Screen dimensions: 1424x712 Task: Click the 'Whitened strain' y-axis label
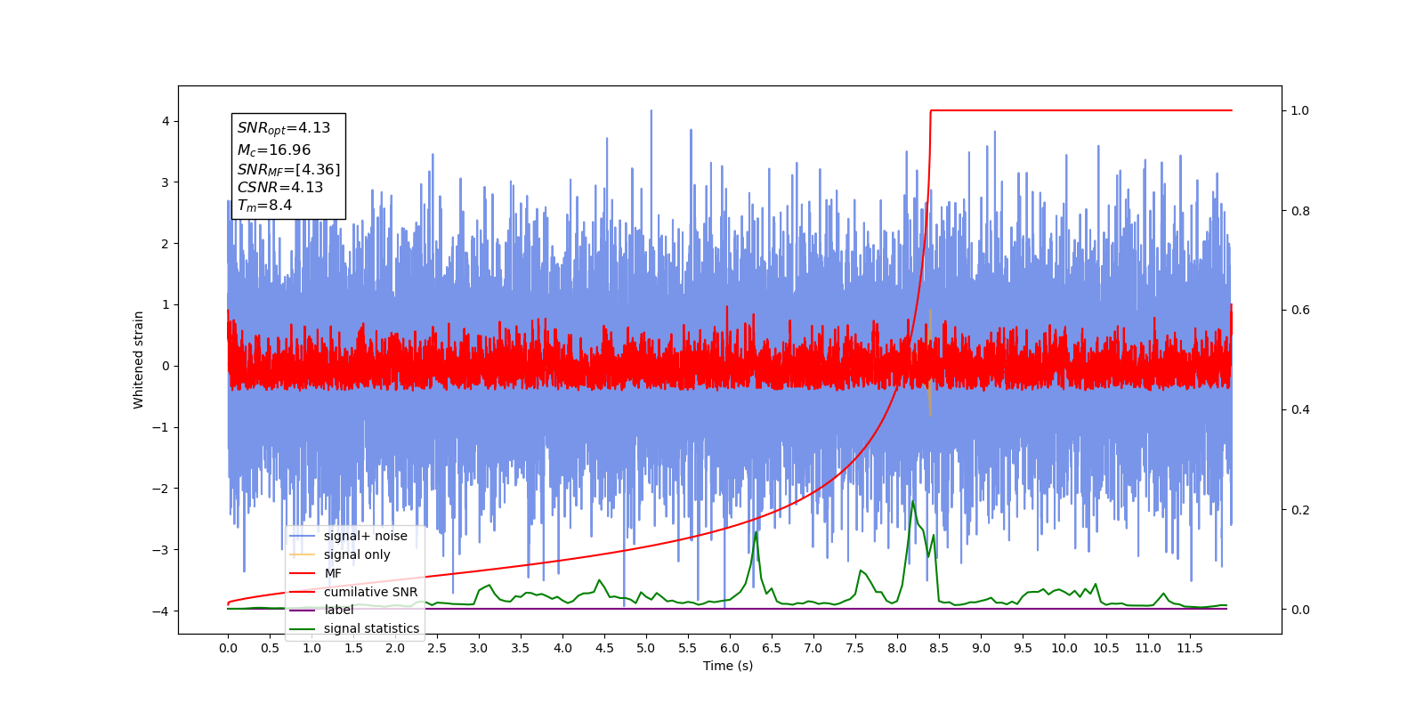[x=139, y=360]
